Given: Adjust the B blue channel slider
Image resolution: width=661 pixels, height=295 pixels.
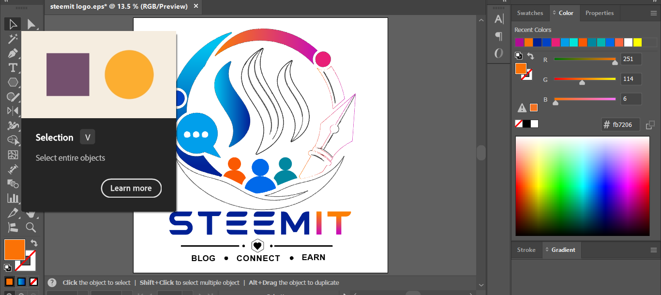Looking at the screenshot, I should [556, 103].
